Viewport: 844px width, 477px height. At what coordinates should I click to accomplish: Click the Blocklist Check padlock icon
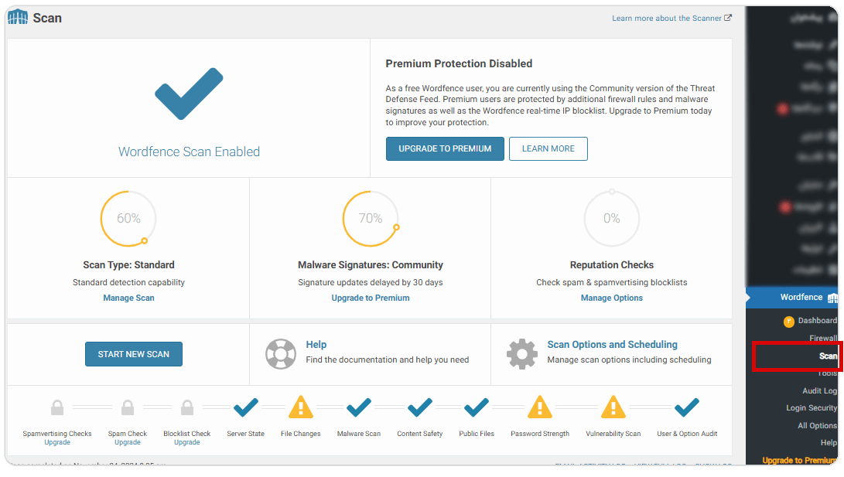pyautogui.click(x=187, y=407)
